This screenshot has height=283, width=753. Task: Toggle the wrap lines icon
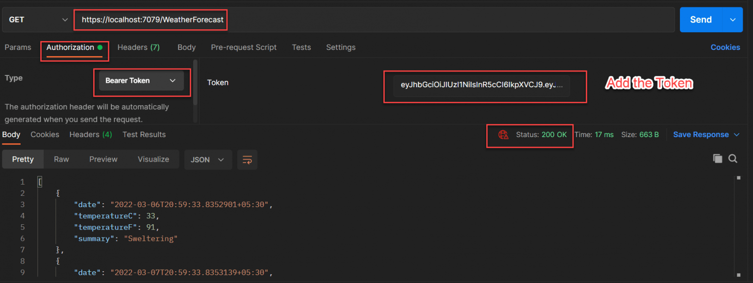247,160
